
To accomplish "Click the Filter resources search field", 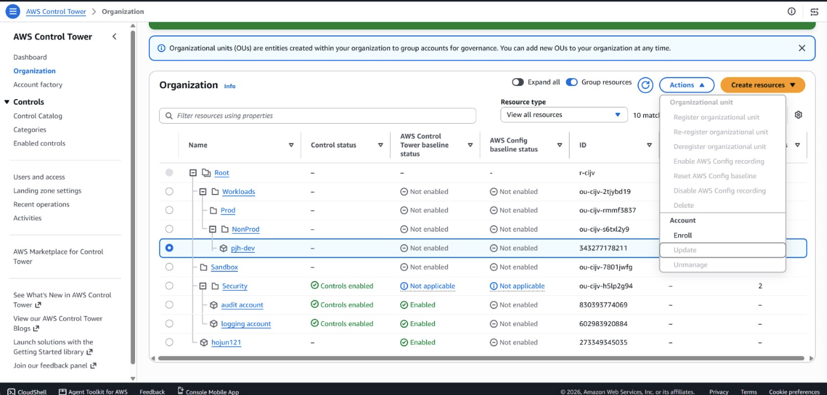I will [x=317, y=116].
